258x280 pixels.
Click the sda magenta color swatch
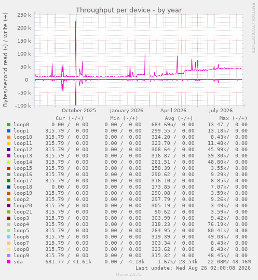coord(9,262)
